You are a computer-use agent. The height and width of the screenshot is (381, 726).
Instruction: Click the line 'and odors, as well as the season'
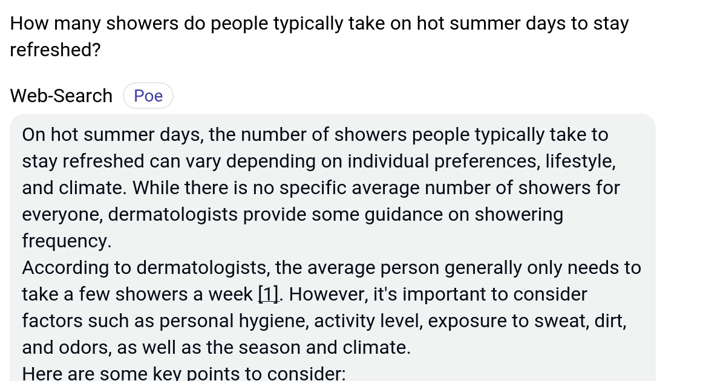[x=217, y=348]
